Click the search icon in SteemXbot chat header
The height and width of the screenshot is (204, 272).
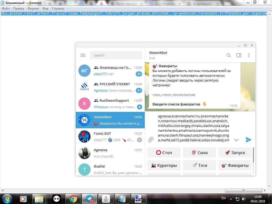pyautogui.click(x=229, y=55)
